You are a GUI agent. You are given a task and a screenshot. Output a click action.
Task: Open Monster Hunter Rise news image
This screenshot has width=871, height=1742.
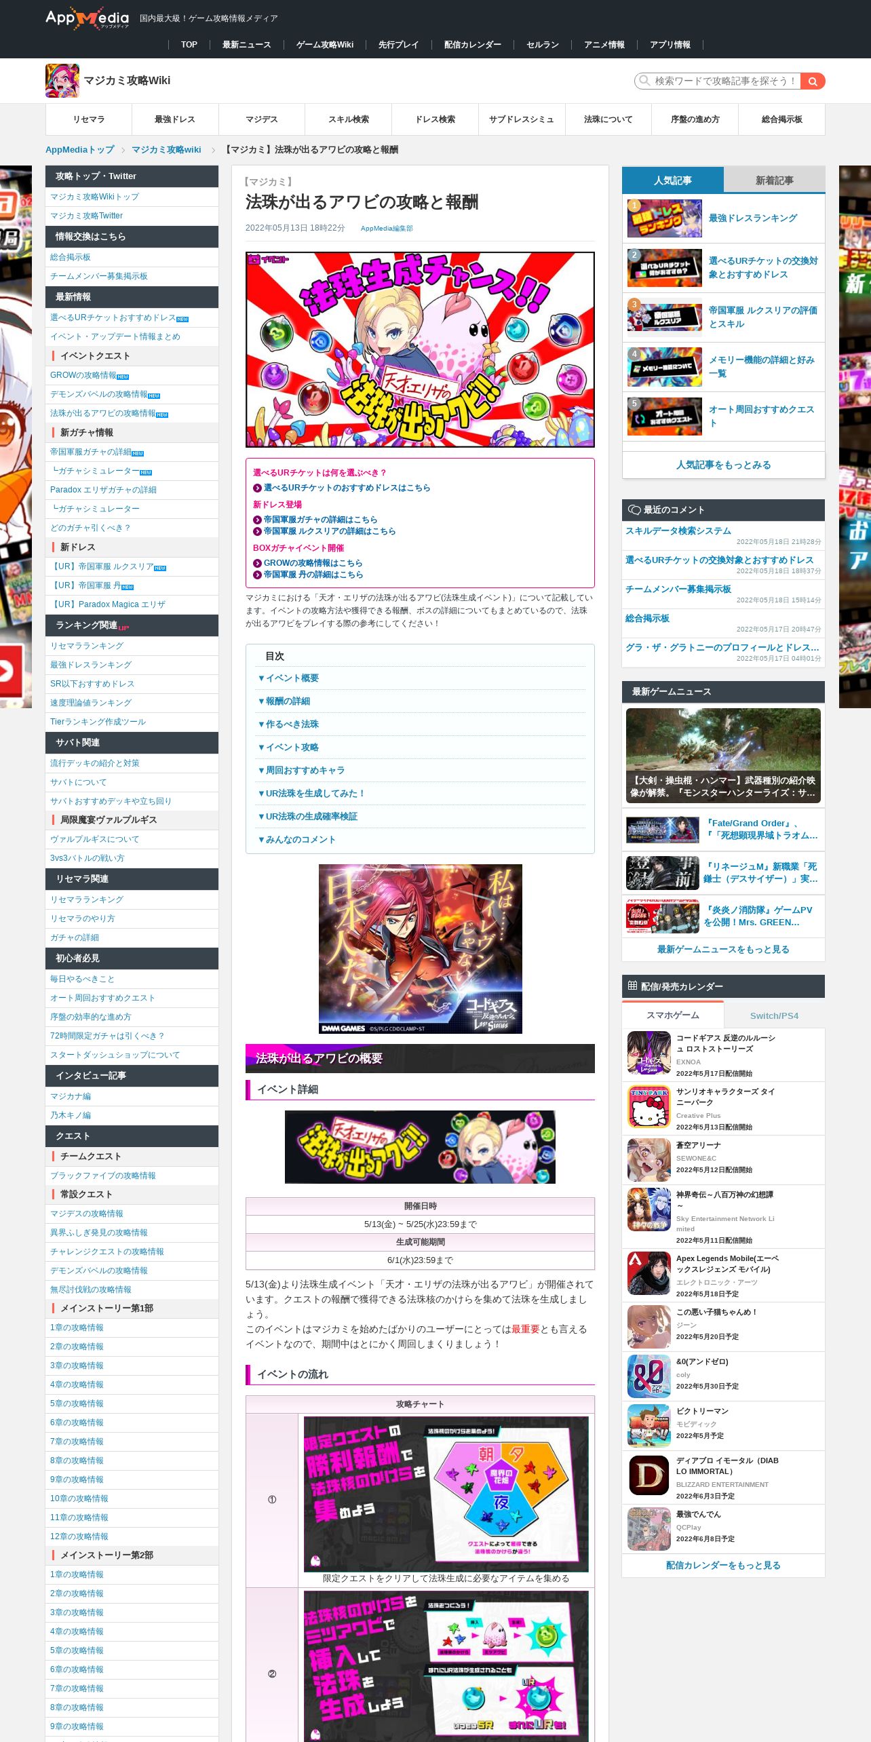point(723,756)
